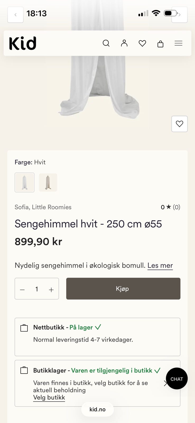
Task: Open the wishlist heart in header
Action: click(x=142, y=43)
